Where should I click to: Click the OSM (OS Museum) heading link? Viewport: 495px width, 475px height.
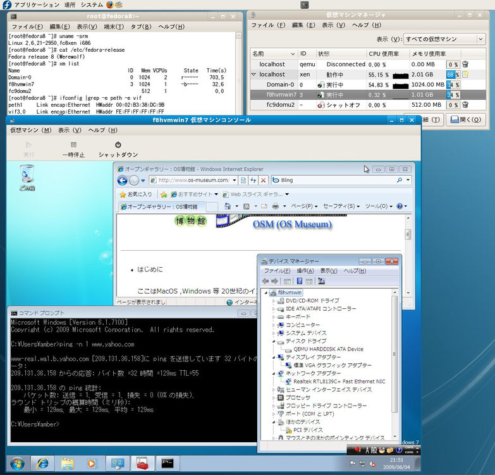click(292, 224)
